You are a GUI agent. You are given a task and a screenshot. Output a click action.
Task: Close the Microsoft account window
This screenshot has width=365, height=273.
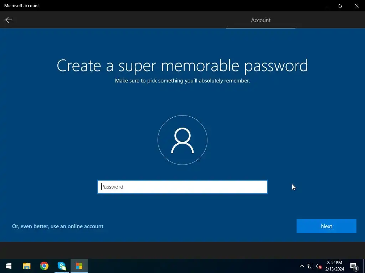(x=356, y=6)
